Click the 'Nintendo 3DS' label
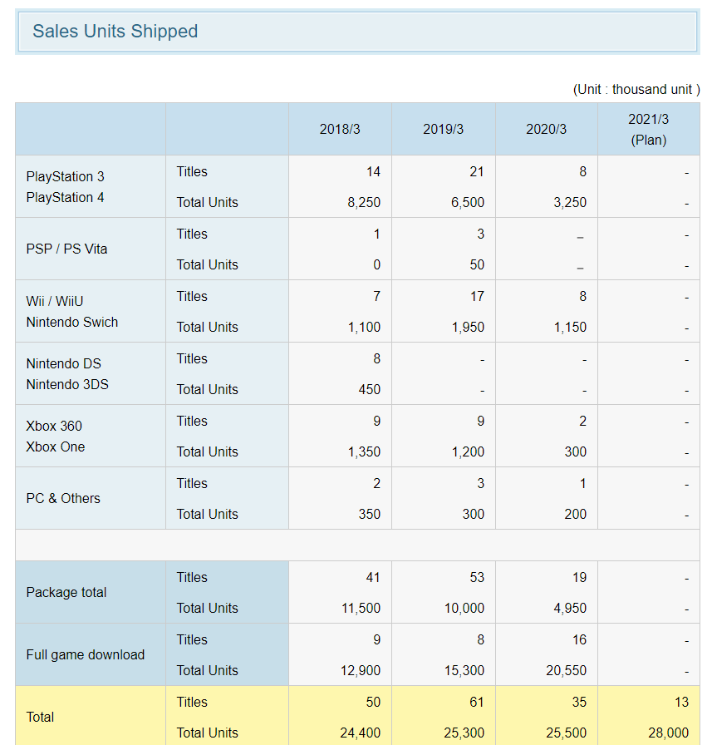This screenshot has height=745, width=712. [x=67, y=384]
